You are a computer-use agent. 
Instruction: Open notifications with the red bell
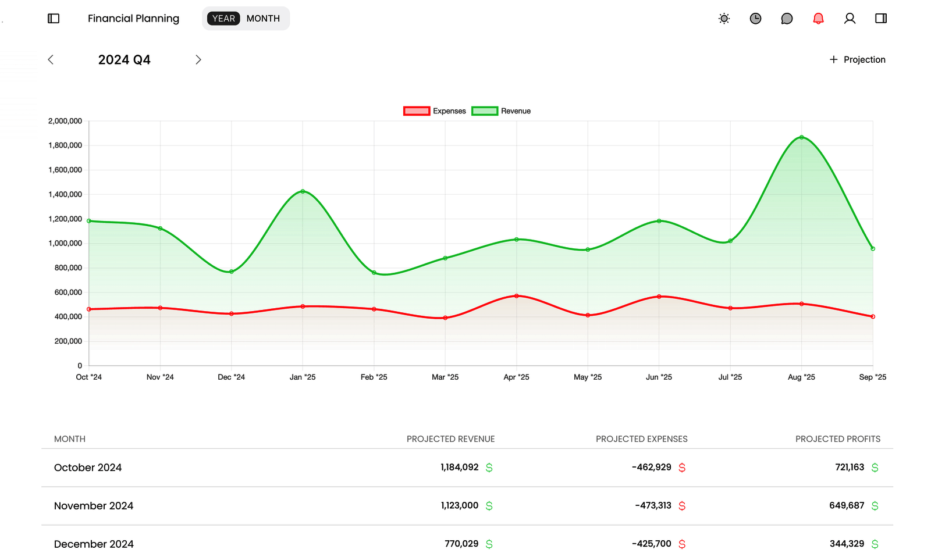click(818, 19)
